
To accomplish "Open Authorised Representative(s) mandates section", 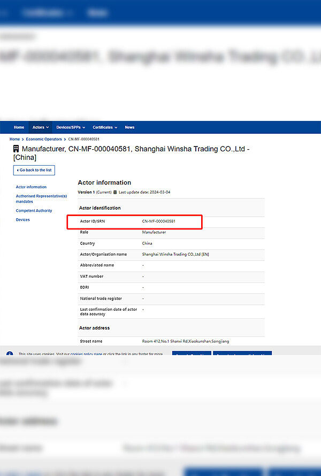I will [x=41, y=198].
